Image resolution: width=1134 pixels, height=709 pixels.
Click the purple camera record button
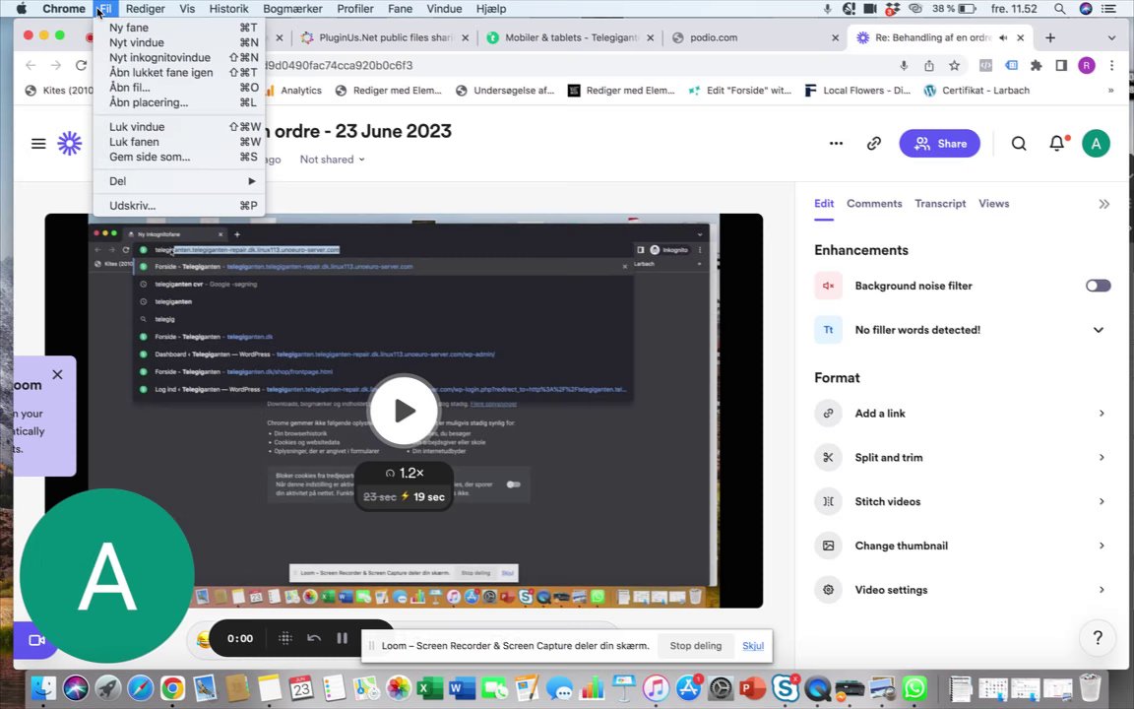tap(36, 640)
